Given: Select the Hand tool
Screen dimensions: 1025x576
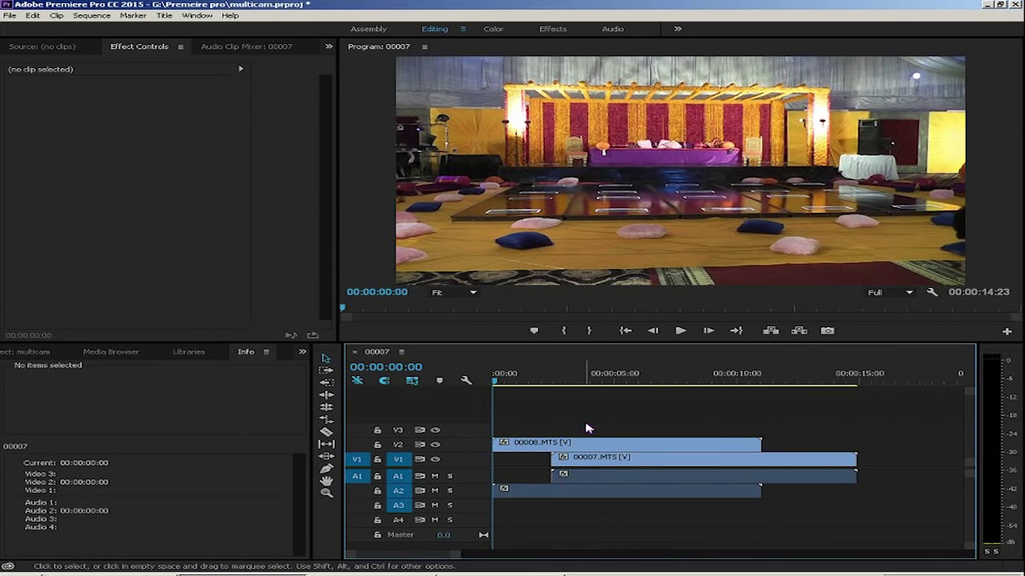Looking at the screenshot, I should (x=326, y=480).
